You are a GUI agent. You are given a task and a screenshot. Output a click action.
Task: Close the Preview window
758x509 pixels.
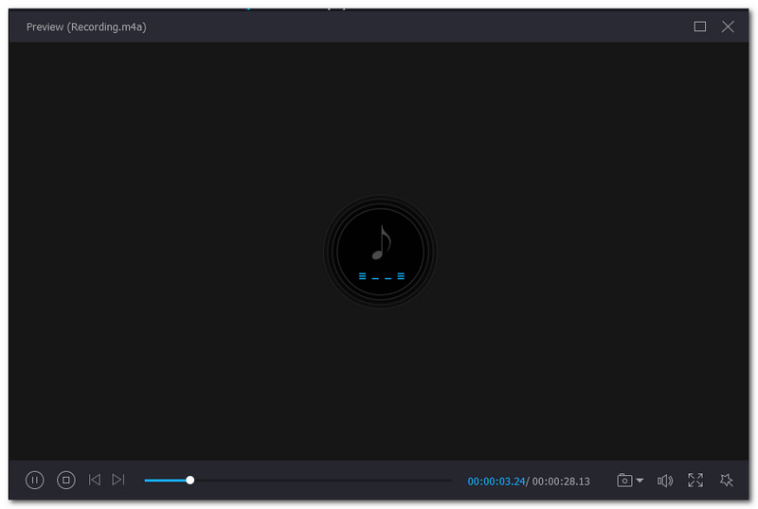pos(728,26)
